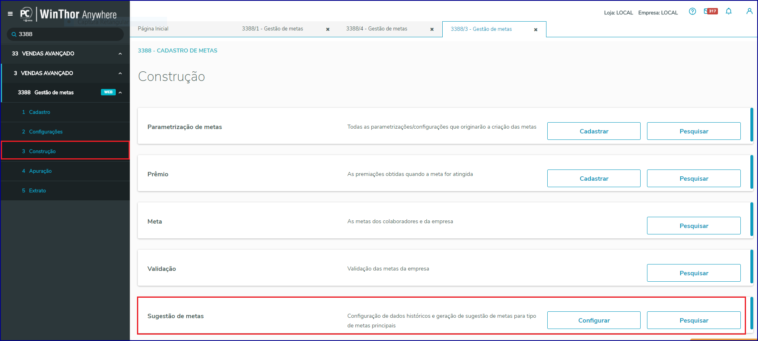This screenshot has height=341, width=758.
Task: Click Pesquisar for Sugestão de metas
Action: (x=694, y=320)
